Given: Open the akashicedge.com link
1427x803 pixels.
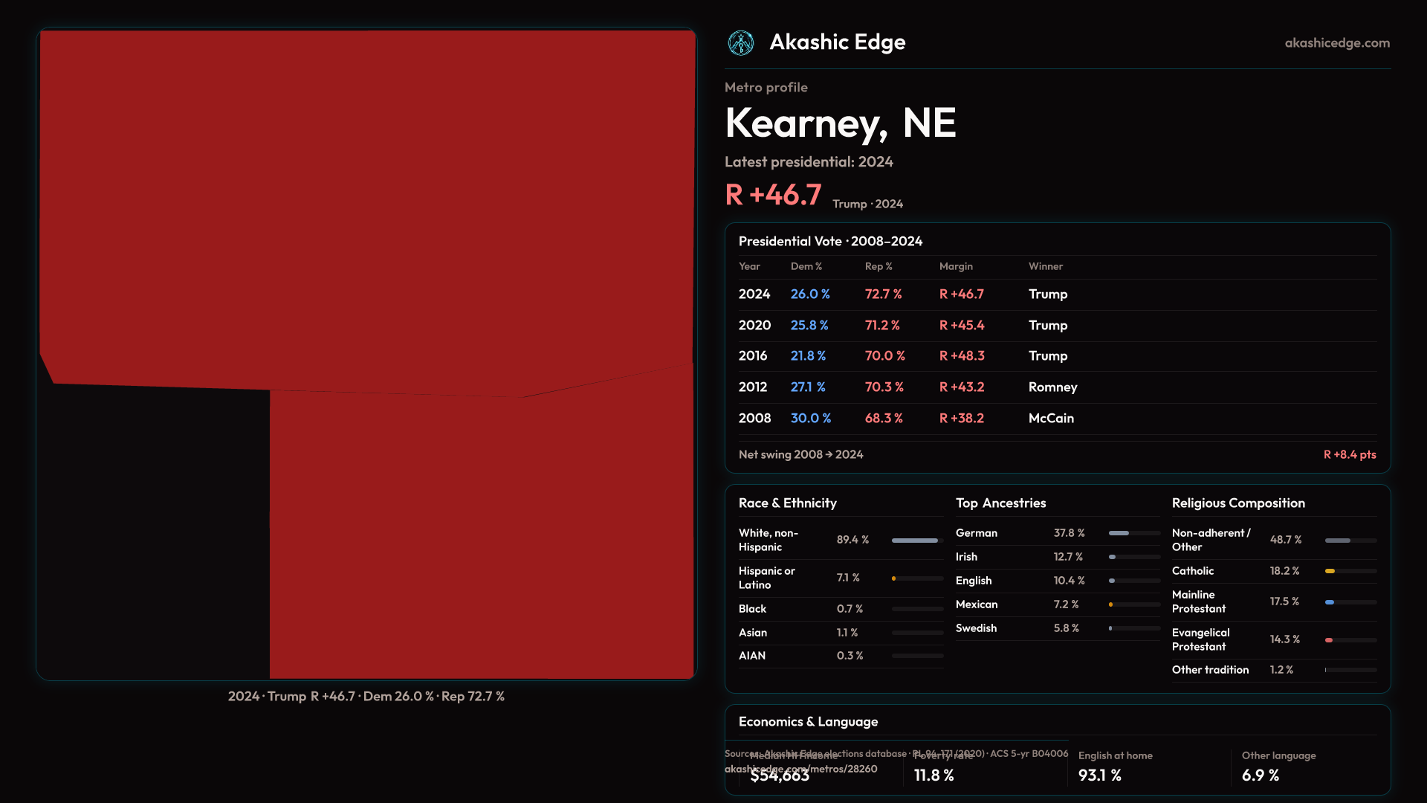Looking at the screenshot, I should [1336, 43].
